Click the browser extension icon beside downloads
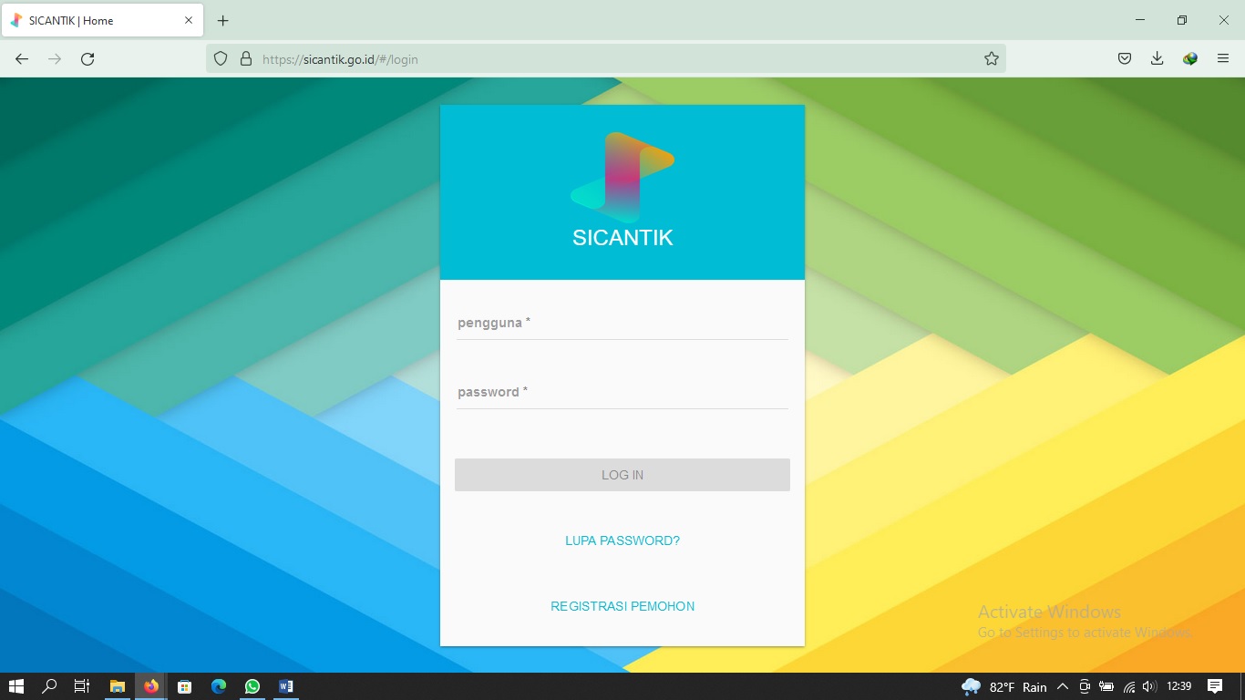The width and height of the screenshot is (1245, 700). pos(1190,59)
